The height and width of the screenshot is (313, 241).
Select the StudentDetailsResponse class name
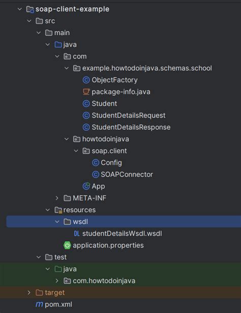(131, 127)
